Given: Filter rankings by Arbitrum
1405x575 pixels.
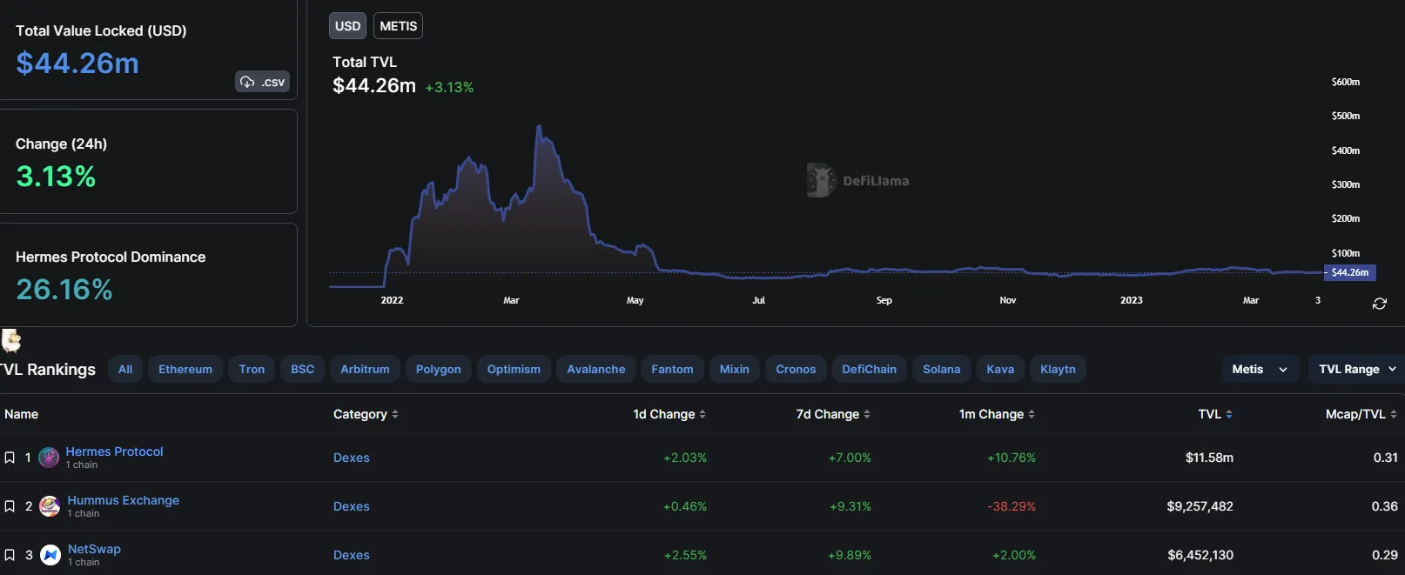Looking at the screenshot, I should (365, 369).
